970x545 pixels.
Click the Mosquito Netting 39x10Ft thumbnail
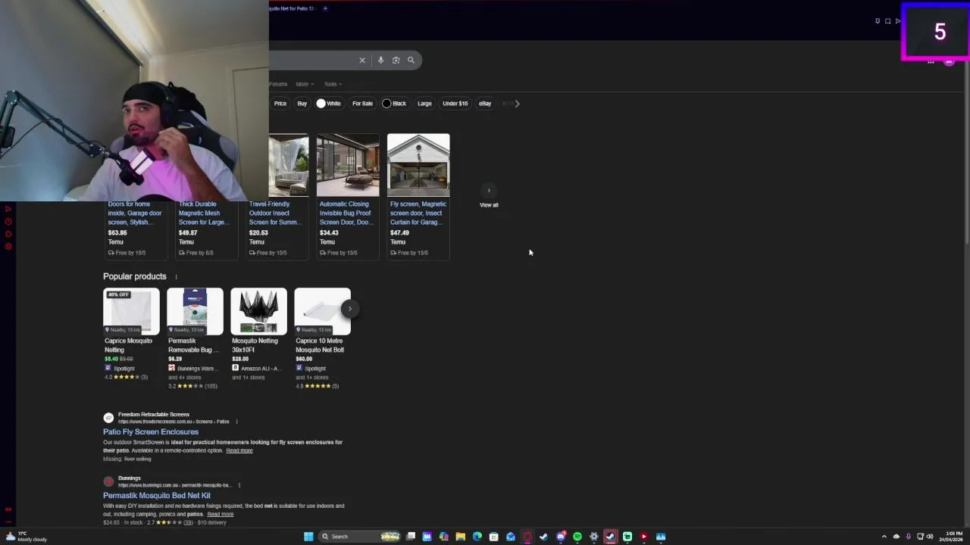tap(259, 311)
